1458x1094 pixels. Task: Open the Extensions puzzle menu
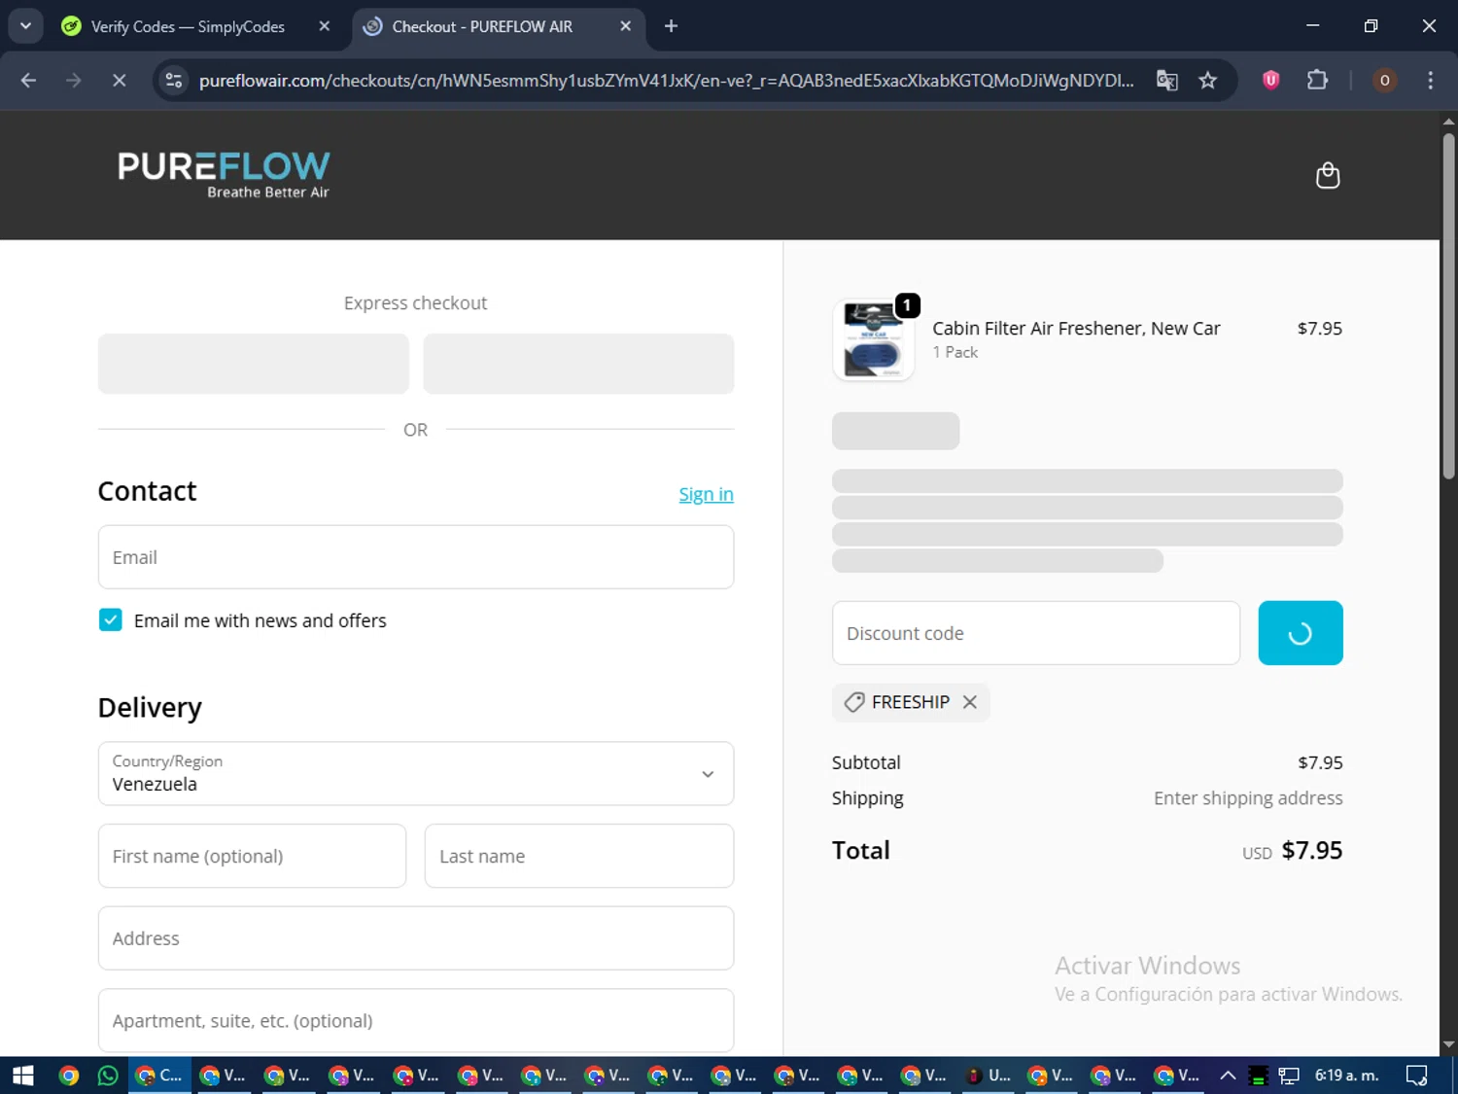point(1317,80)
